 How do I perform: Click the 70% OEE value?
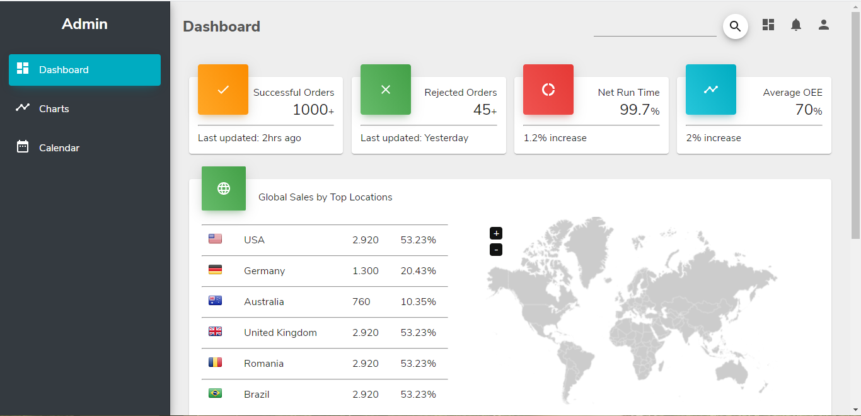[809, 110]
